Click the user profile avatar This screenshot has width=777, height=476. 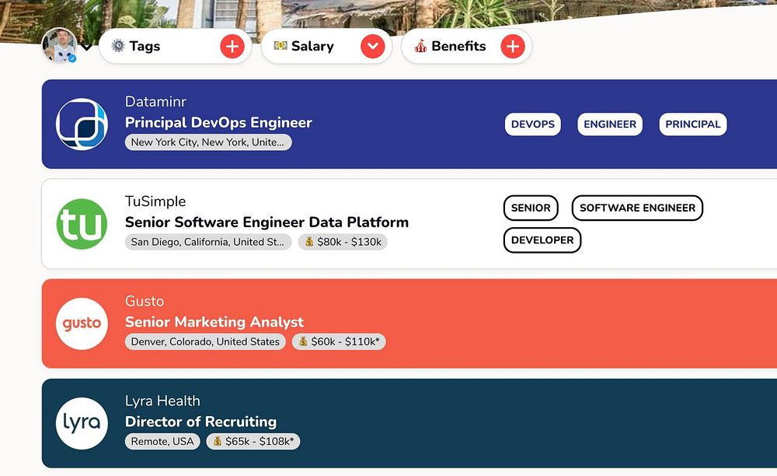(59, 45)
